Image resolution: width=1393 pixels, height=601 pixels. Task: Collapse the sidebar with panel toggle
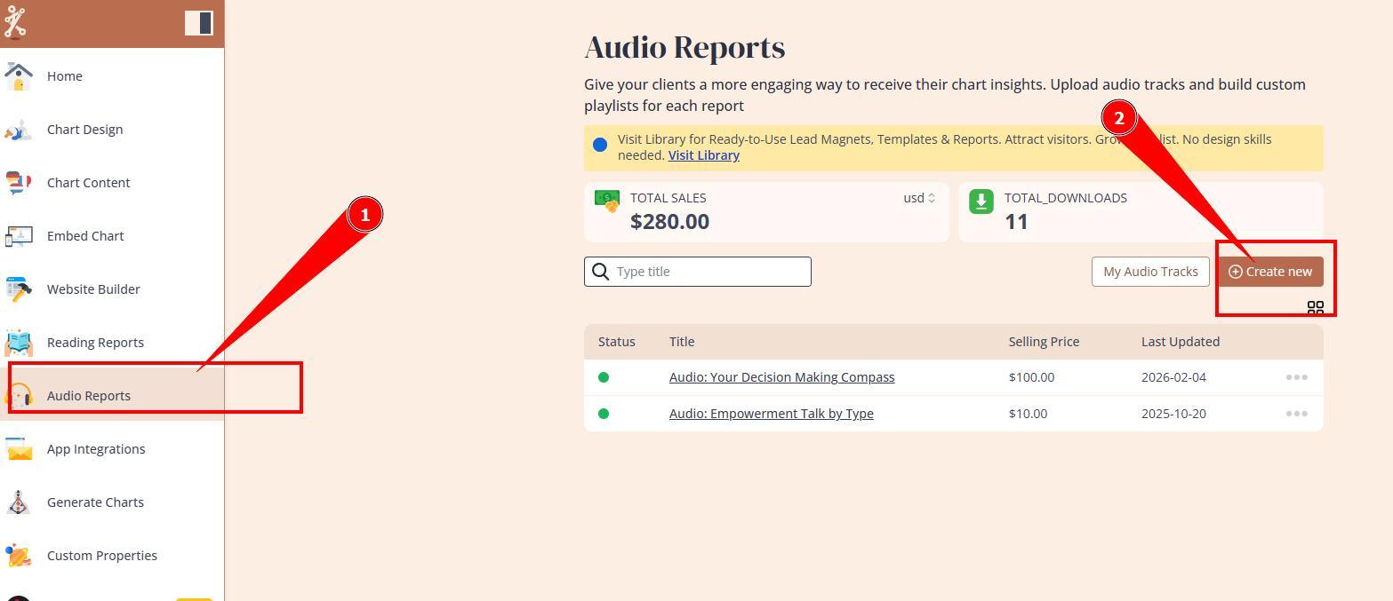(x=199, y=22)
